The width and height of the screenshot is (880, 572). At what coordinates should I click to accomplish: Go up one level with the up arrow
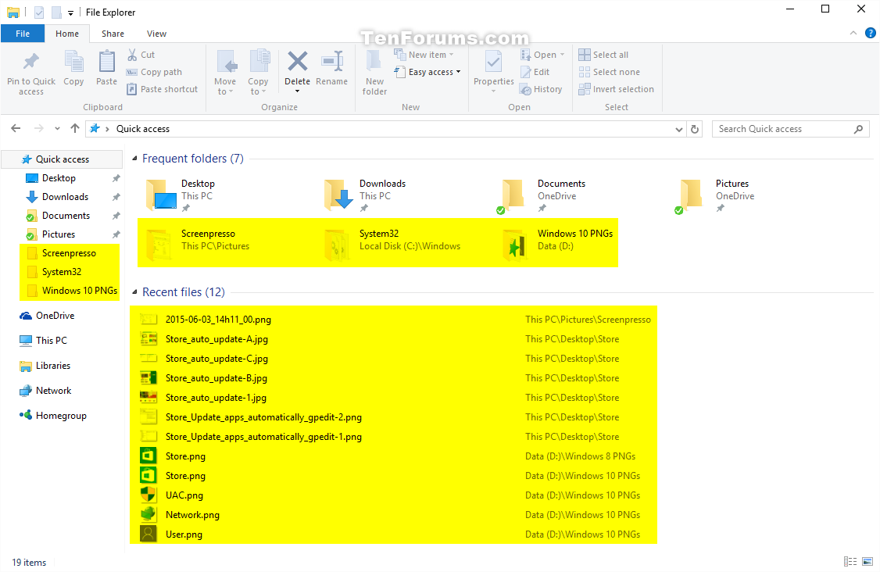75,129
